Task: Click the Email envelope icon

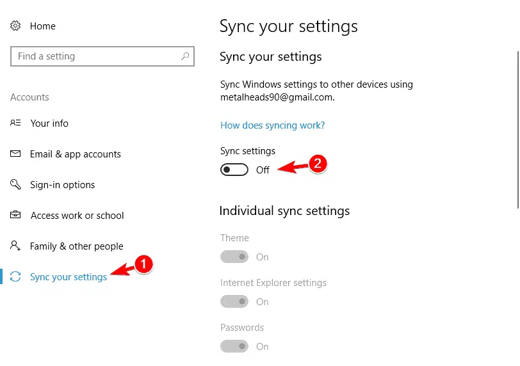Action: (x=15, y=154)
